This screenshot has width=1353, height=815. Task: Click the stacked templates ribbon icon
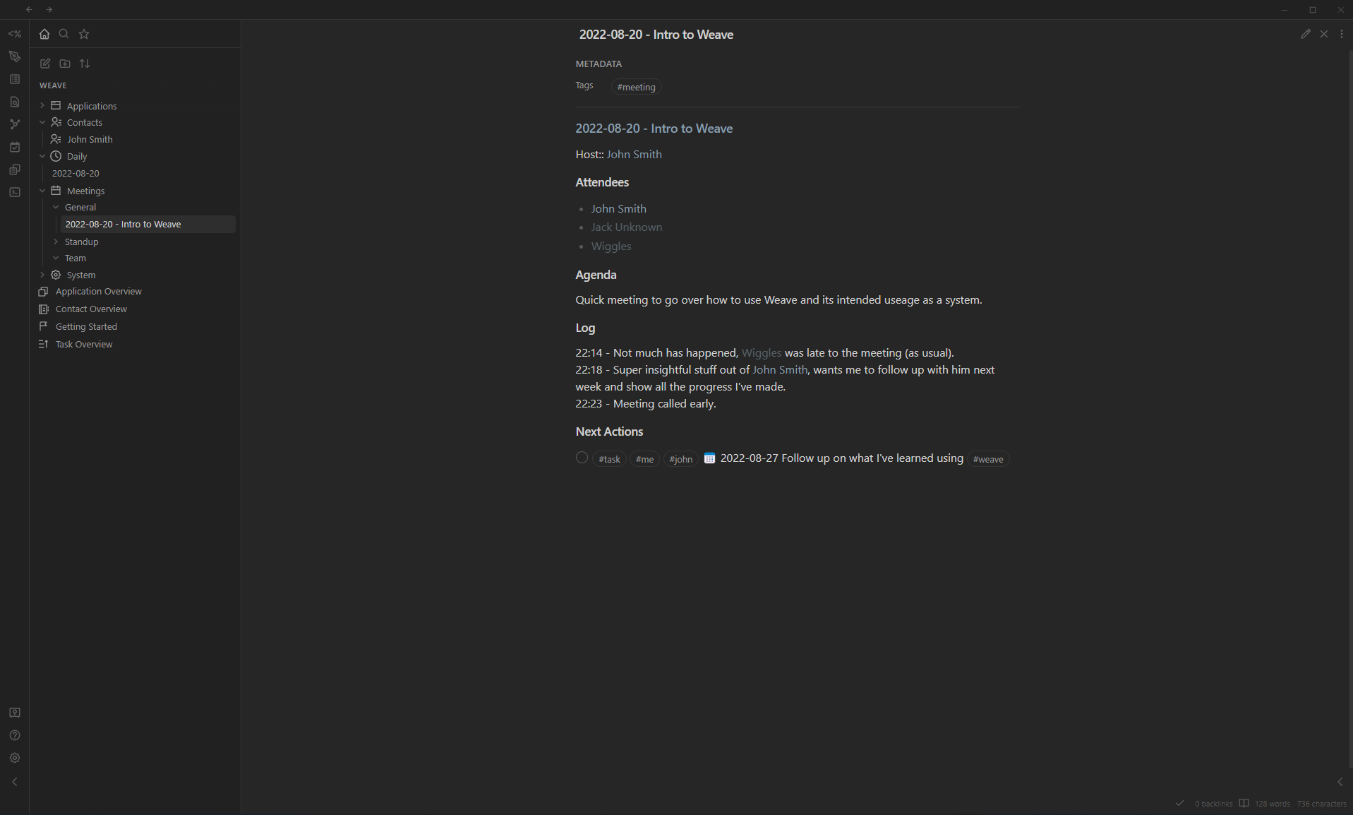[x=15, y=169]
